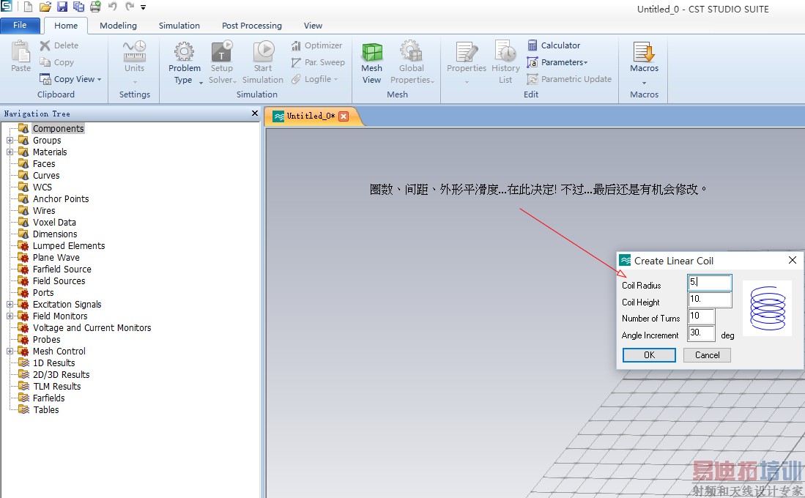Select 1D Results tree item

pyautogui.click(x=54, y=363)
